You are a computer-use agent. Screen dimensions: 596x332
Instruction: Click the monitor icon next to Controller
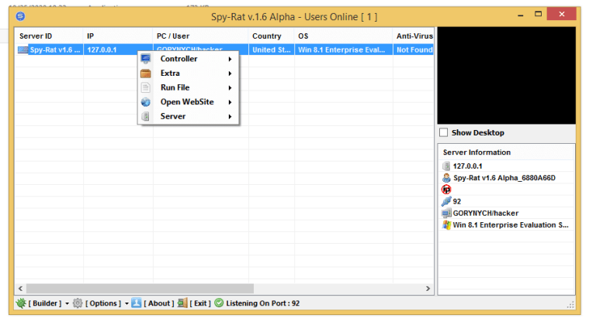(x=146, y=59)
